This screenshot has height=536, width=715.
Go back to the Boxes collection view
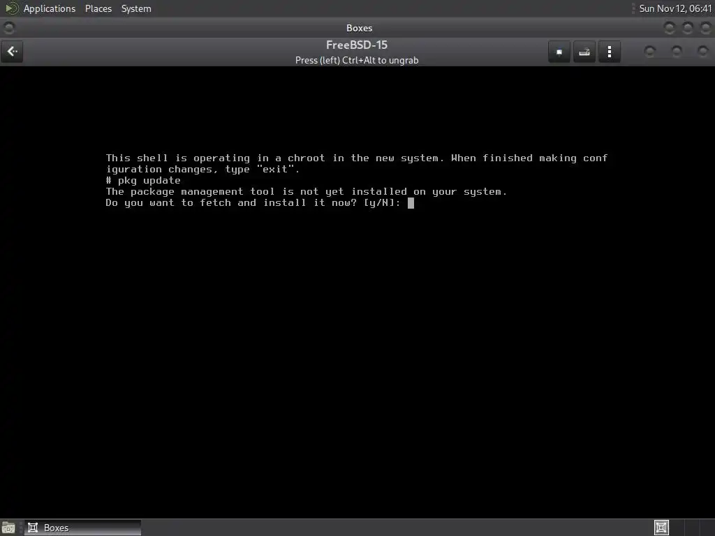click(13, 52)
